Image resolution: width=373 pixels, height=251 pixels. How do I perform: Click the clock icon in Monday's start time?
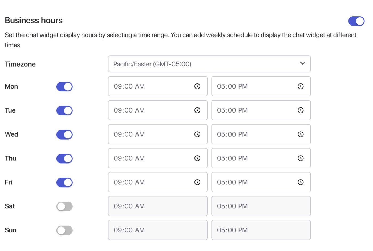click(x=197, y=86)
